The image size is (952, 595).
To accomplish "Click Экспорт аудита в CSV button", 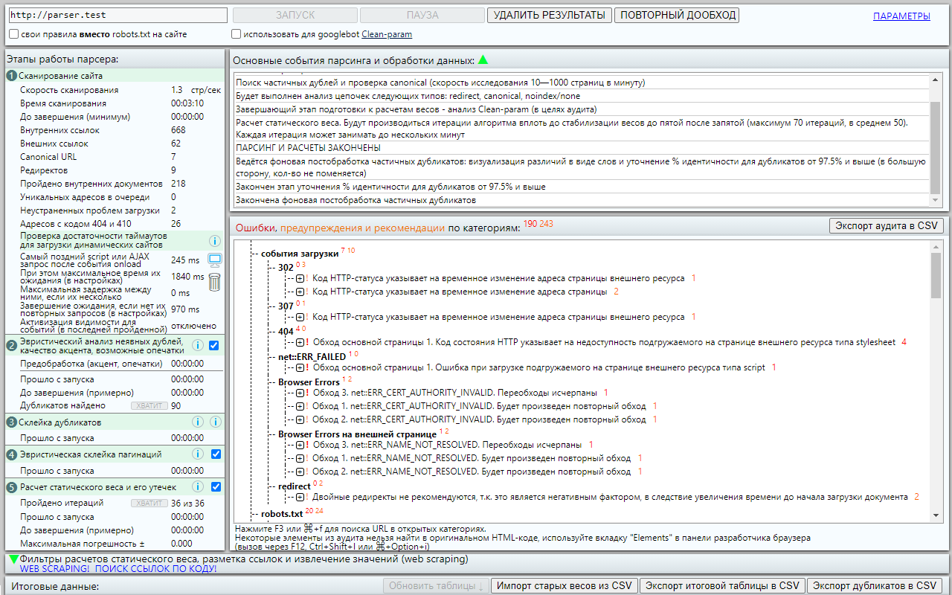I will click(x=887, y=226).
